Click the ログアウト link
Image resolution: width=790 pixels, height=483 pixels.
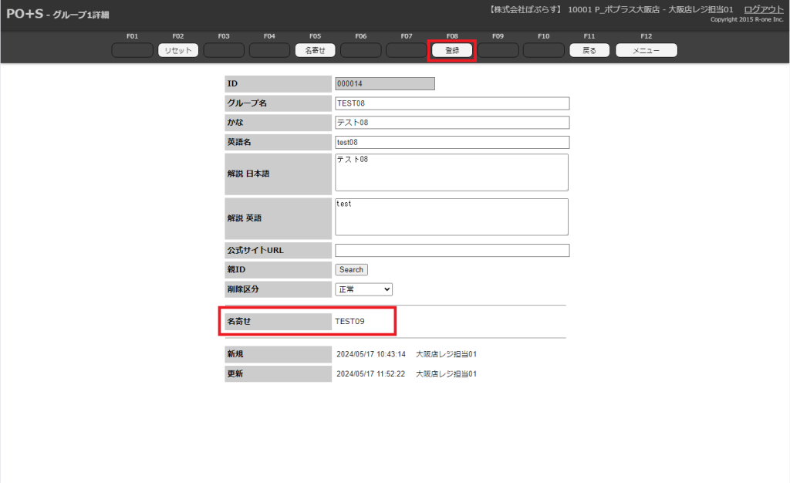(x=763, y=9)
